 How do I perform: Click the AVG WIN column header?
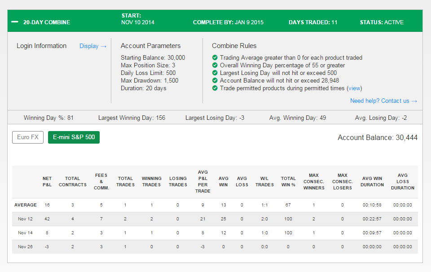[x=224, y=182]
